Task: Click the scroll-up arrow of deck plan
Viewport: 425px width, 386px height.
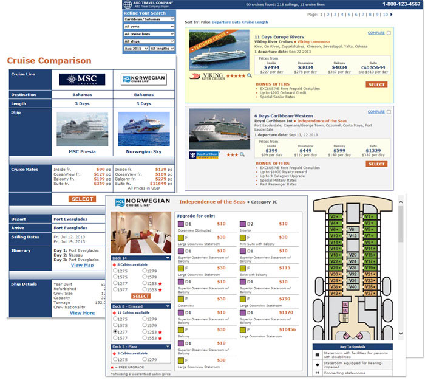Action: click(401, 202)
